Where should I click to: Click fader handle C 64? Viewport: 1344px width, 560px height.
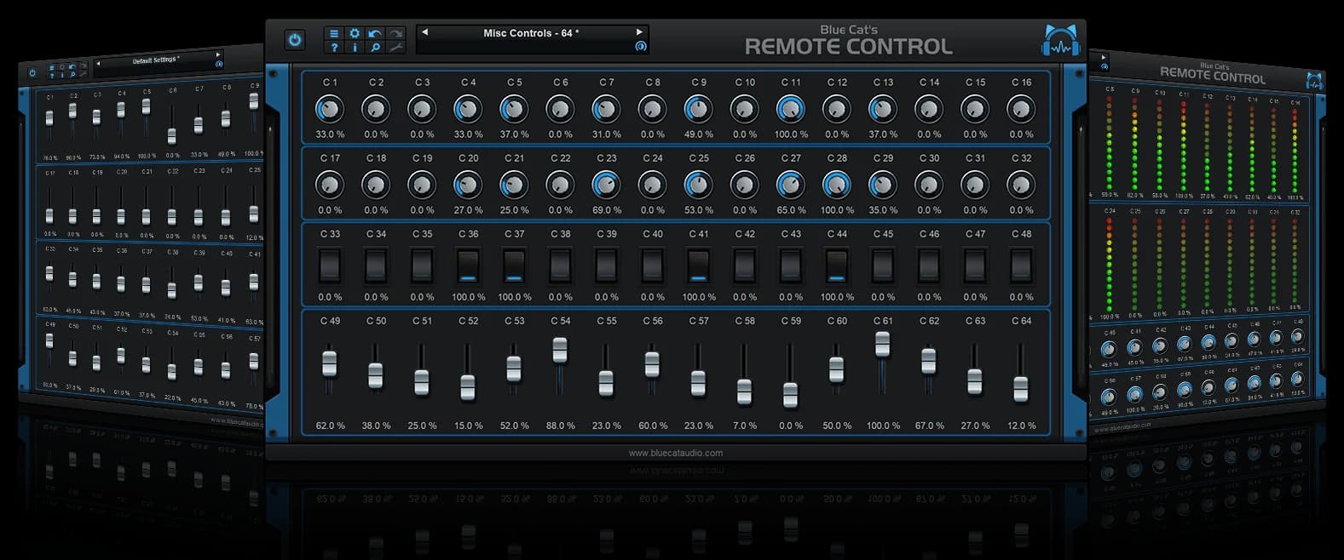(1021, 389)
